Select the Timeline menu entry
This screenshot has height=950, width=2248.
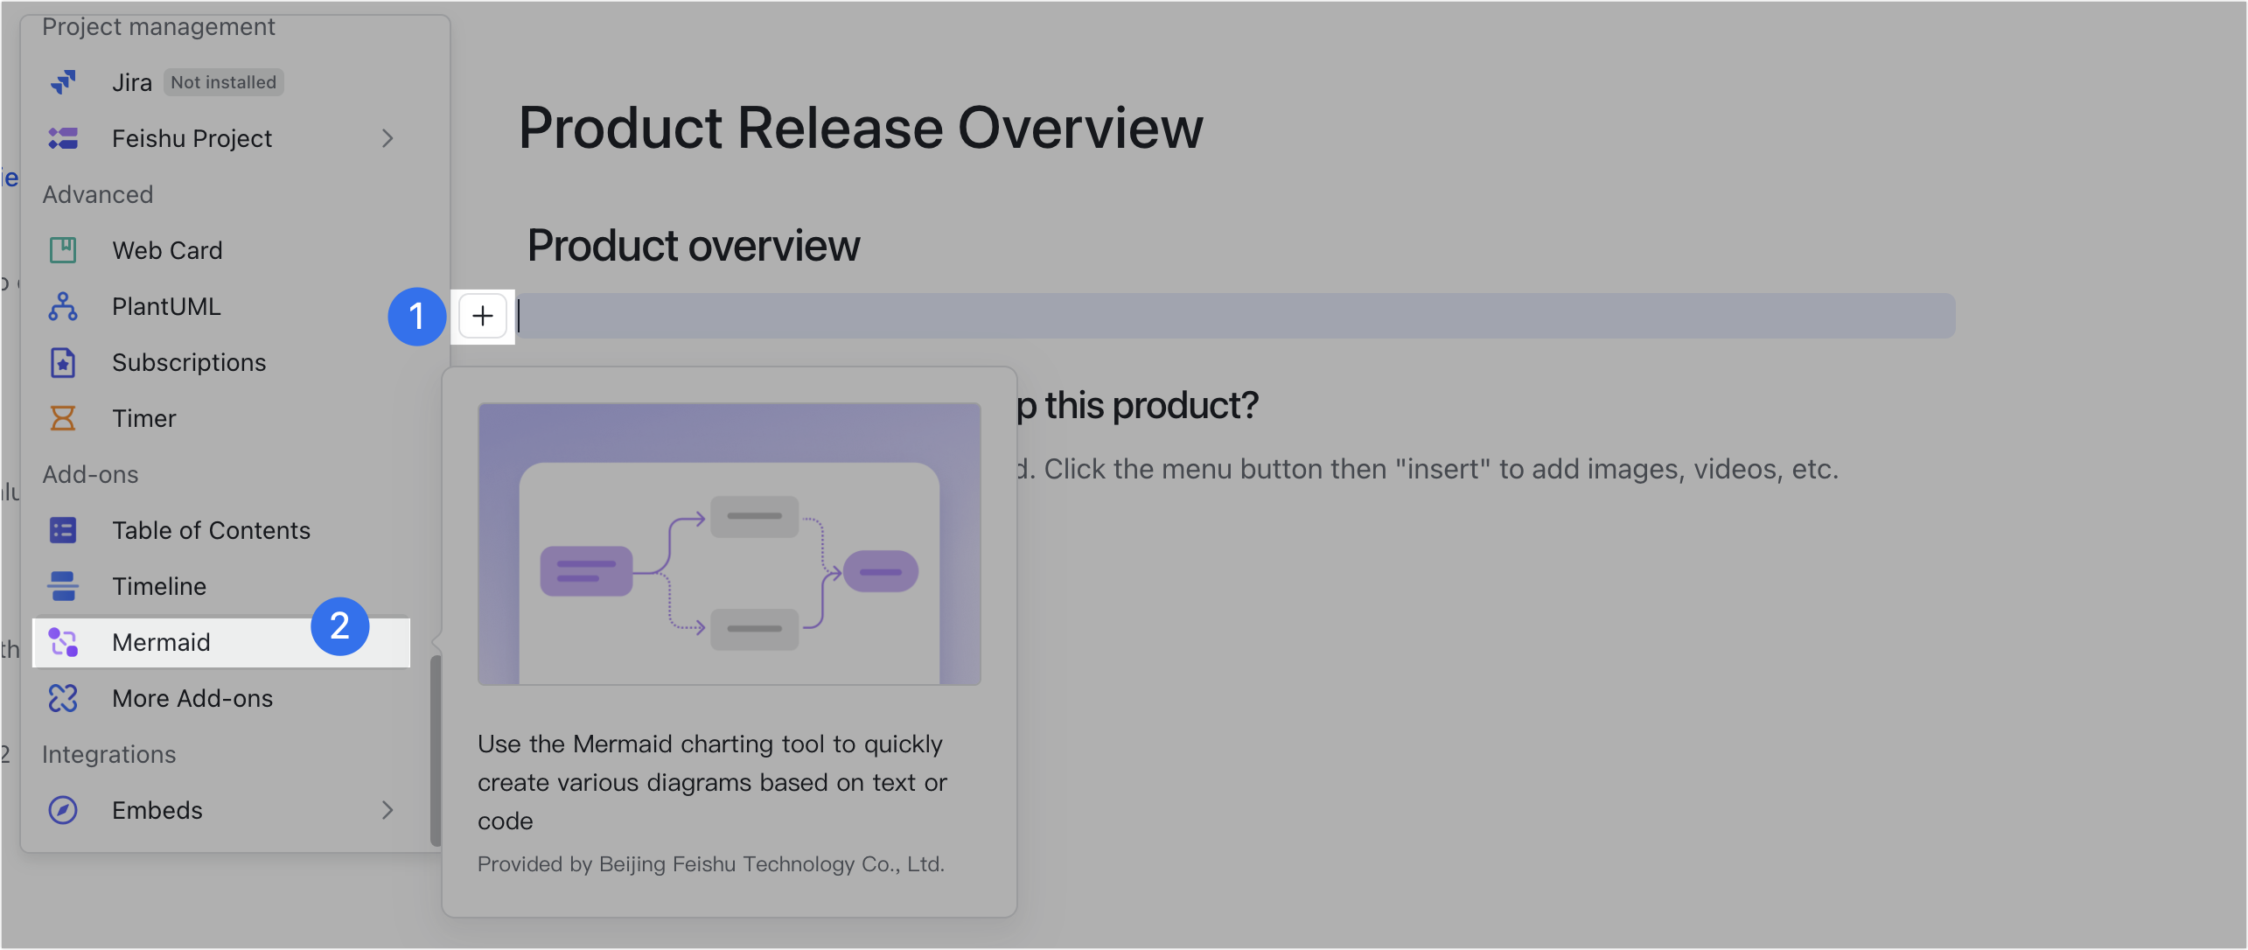pyautogui.click(x=159, y=586)
